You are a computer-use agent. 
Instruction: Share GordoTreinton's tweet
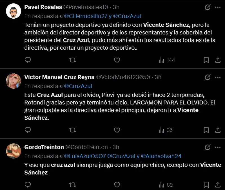point(218,185)
